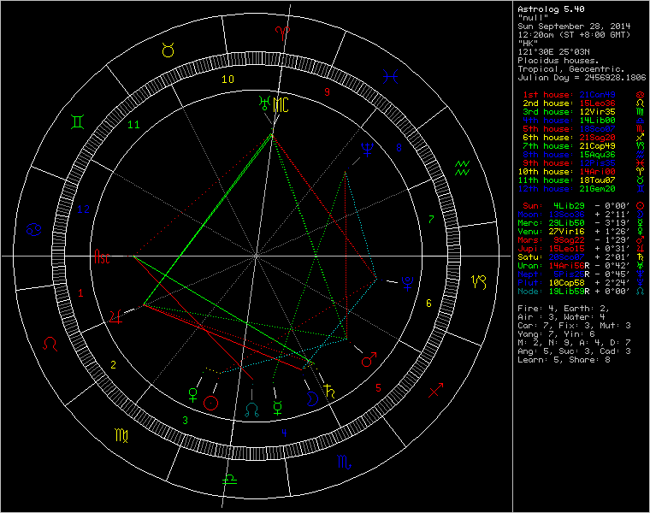The height and width of the screenshot is (513, 650).
Task: Click the blue Pluto glyph in the chart
Action: (x=407, y=284)
